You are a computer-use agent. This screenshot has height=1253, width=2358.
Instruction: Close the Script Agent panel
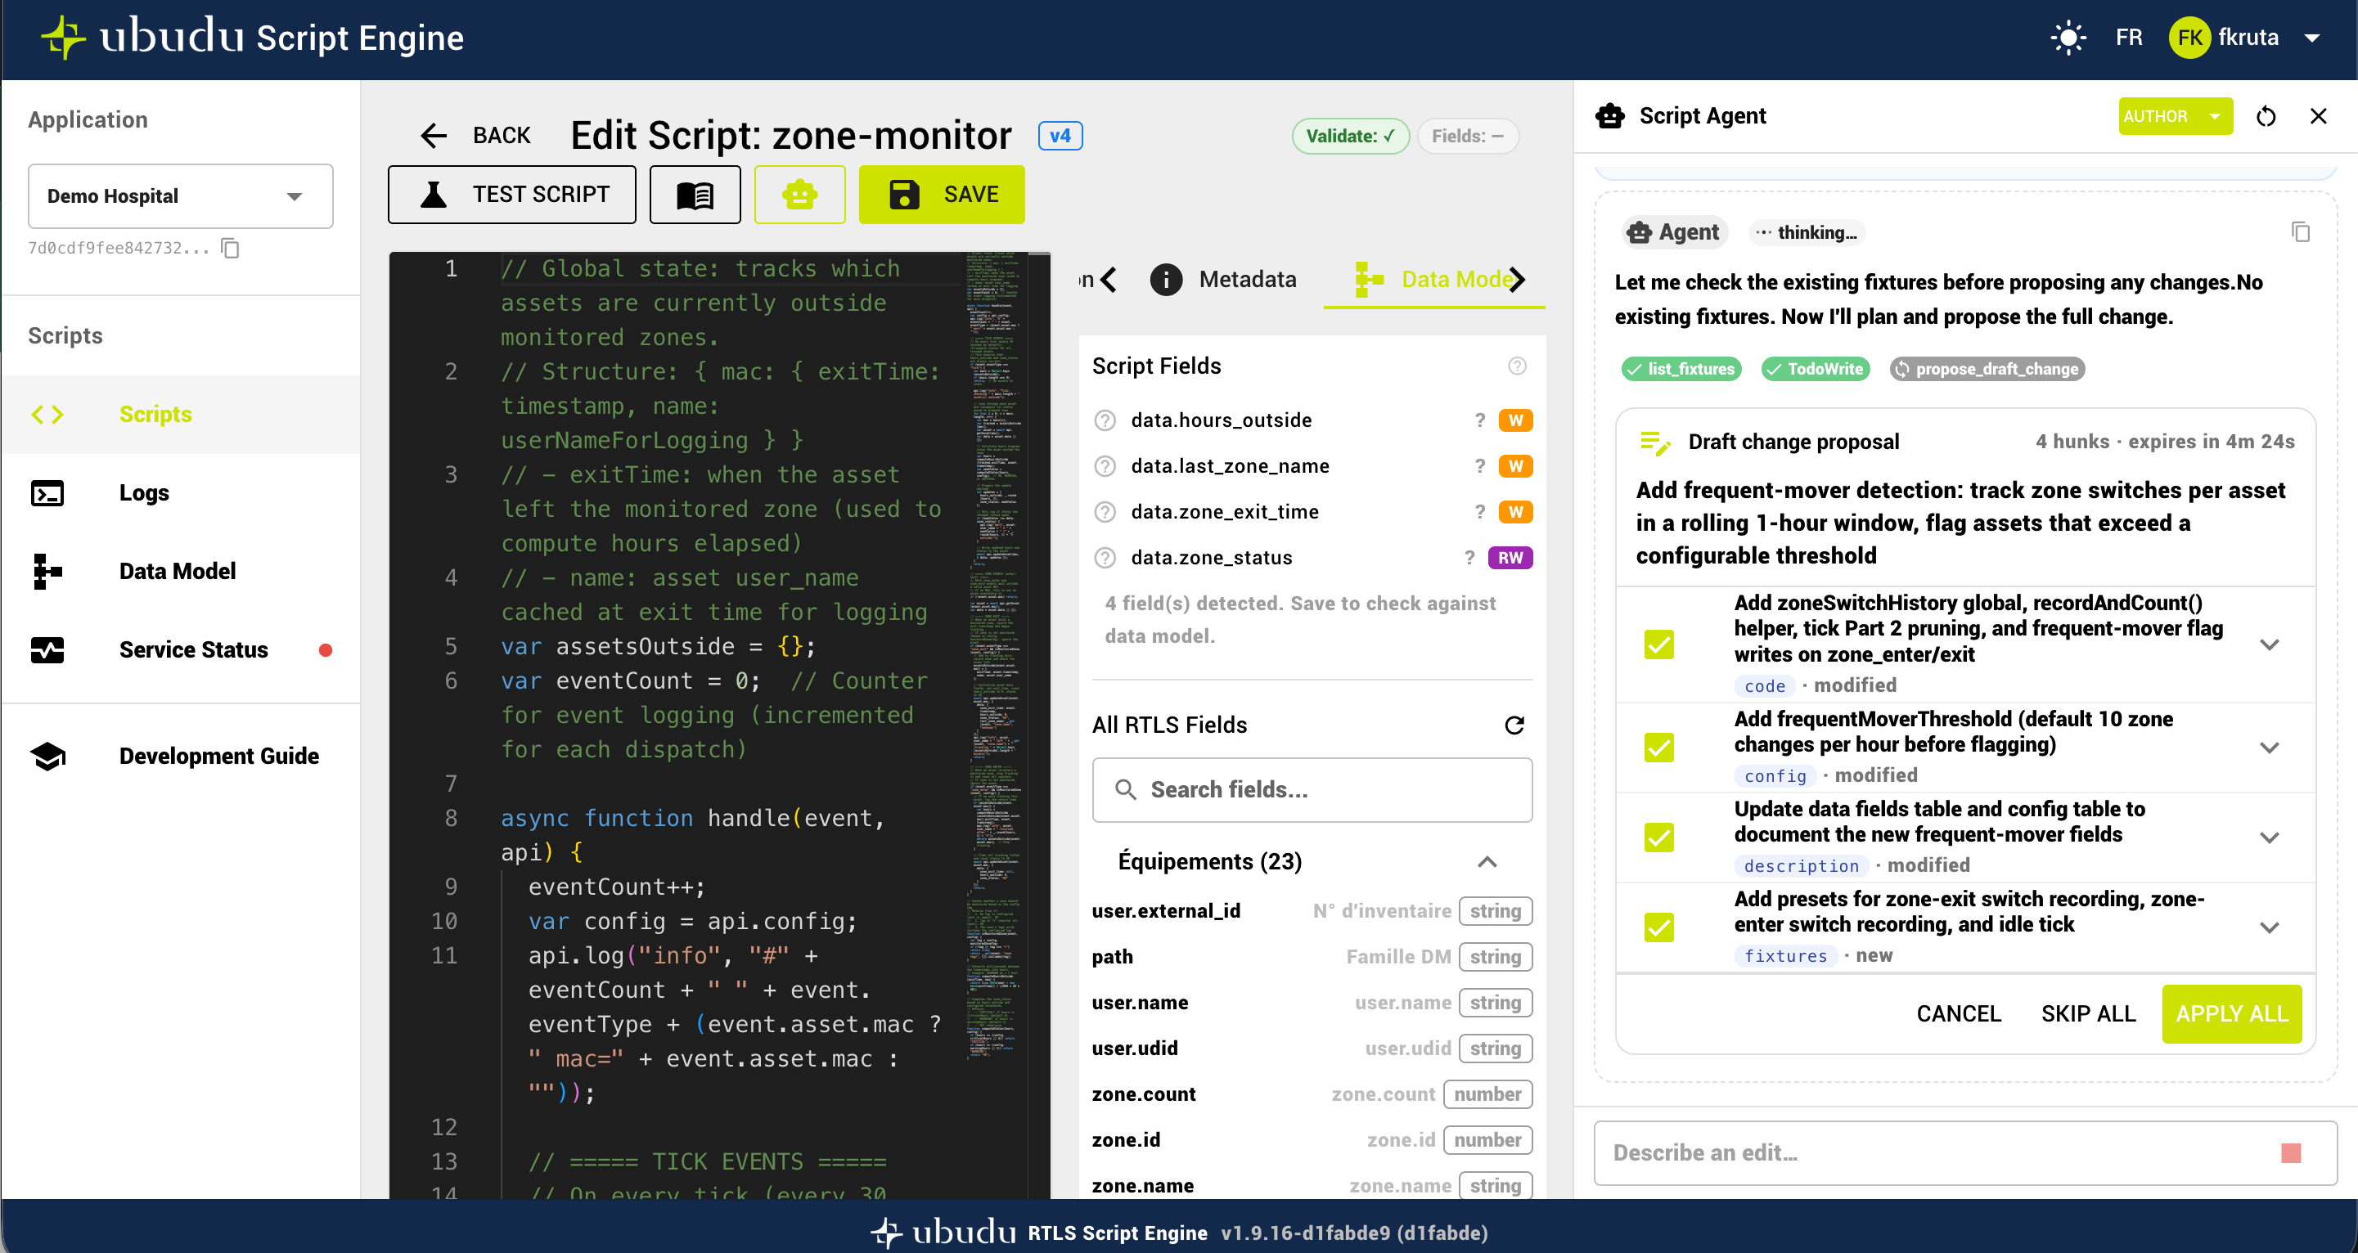click(2318, 116)
